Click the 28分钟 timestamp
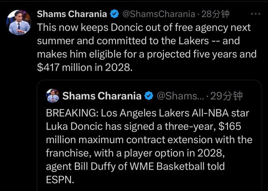 215,14
